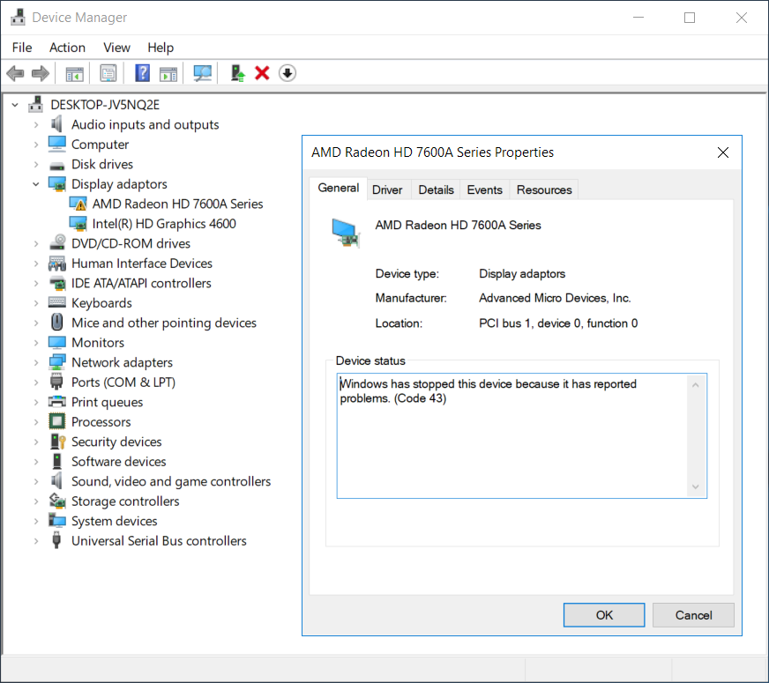Expand the System devices node

(36, 522)
